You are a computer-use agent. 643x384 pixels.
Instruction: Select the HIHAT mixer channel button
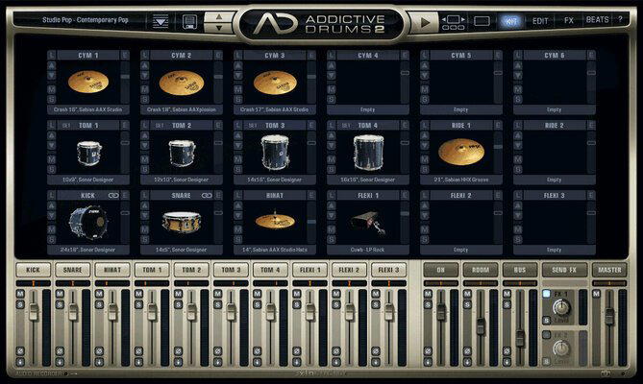112,270
